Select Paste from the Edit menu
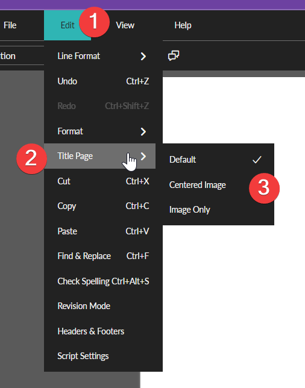This screenshot has height=388, width=305. point(103,231)
